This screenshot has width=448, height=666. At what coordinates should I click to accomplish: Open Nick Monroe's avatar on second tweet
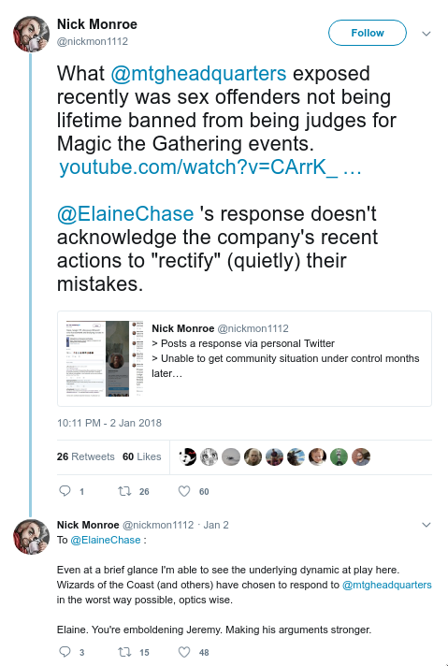(32, 537)
